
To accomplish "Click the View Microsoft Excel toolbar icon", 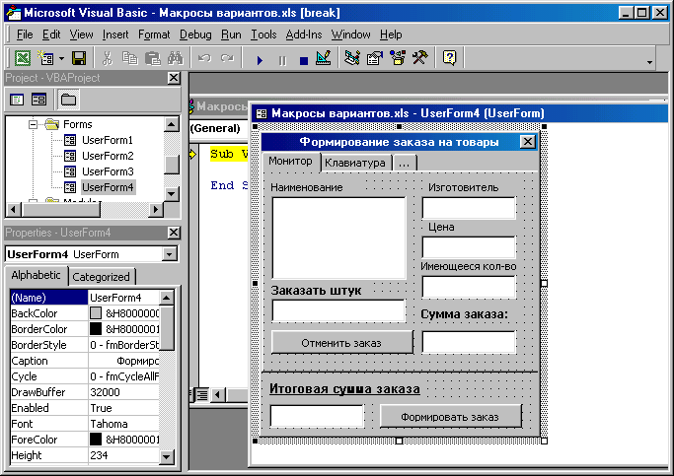I will click(23, 58).
